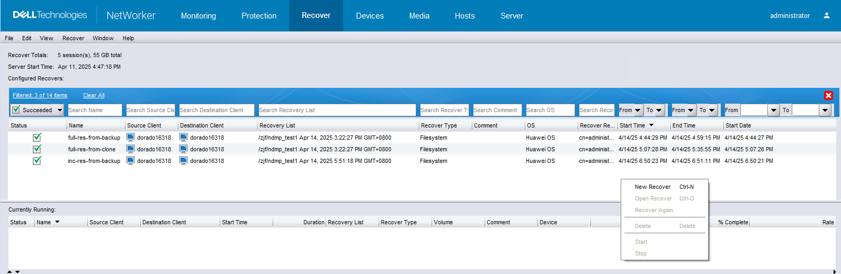Screen dimensions: 841x274
Task: Toggle the Succeeded status filter checkbox
Action: coord(16,110)
